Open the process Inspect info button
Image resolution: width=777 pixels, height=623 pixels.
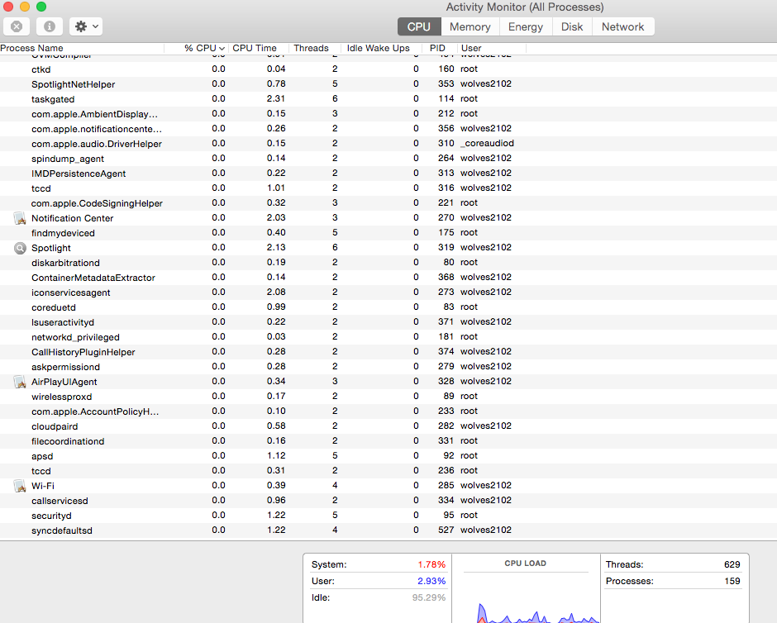click(x=49, y=26)
